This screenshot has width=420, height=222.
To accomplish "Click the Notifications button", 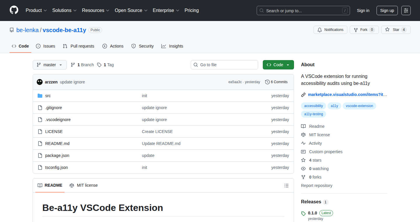I will [330, 30].
